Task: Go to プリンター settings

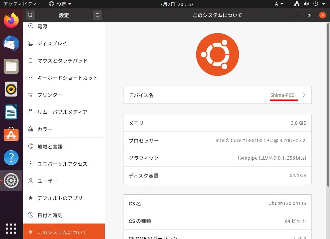Action: (64, 95)
